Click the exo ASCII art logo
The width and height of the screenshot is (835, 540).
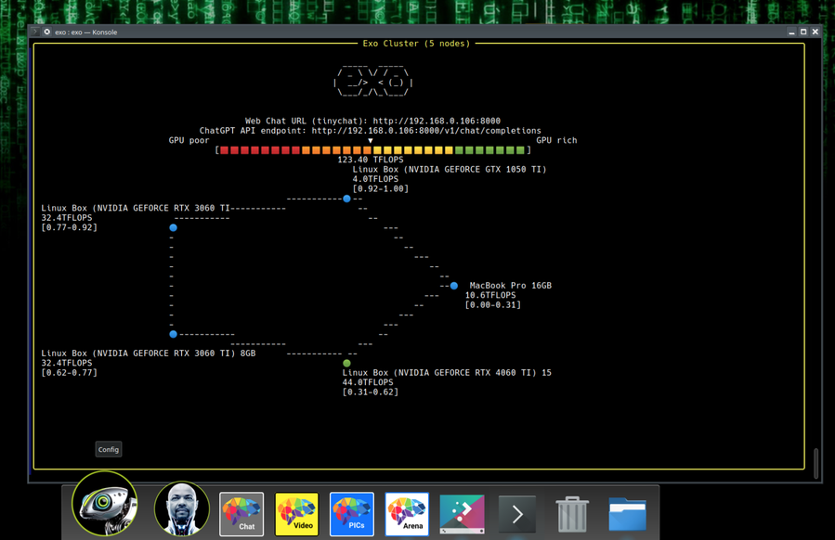pyautogui.click(x=372, y=81)
